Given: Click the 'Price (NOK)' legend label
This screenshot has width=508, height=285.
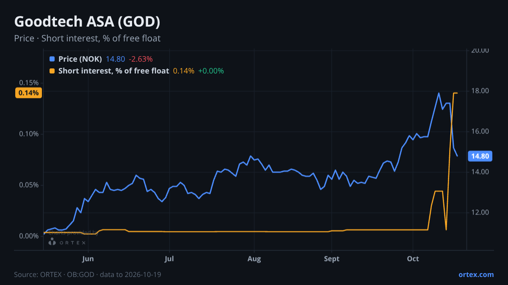Looking at the screenshot, I should click(80, 59).
